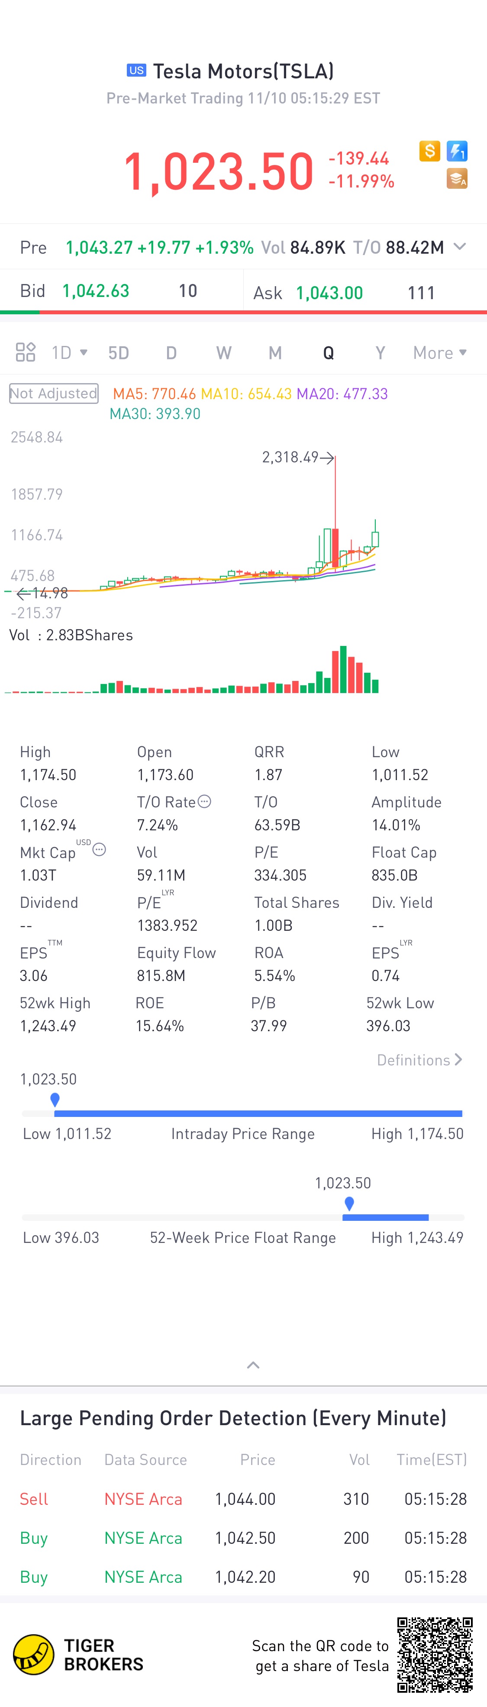Screen dimensions: 487x1707
Task: Tap the Large Pending Order Detection heading
Action: tap(233, 1417)
